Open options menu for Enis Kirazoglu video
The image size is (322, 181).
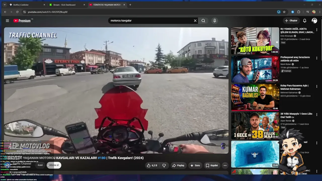tap(317, 30)
